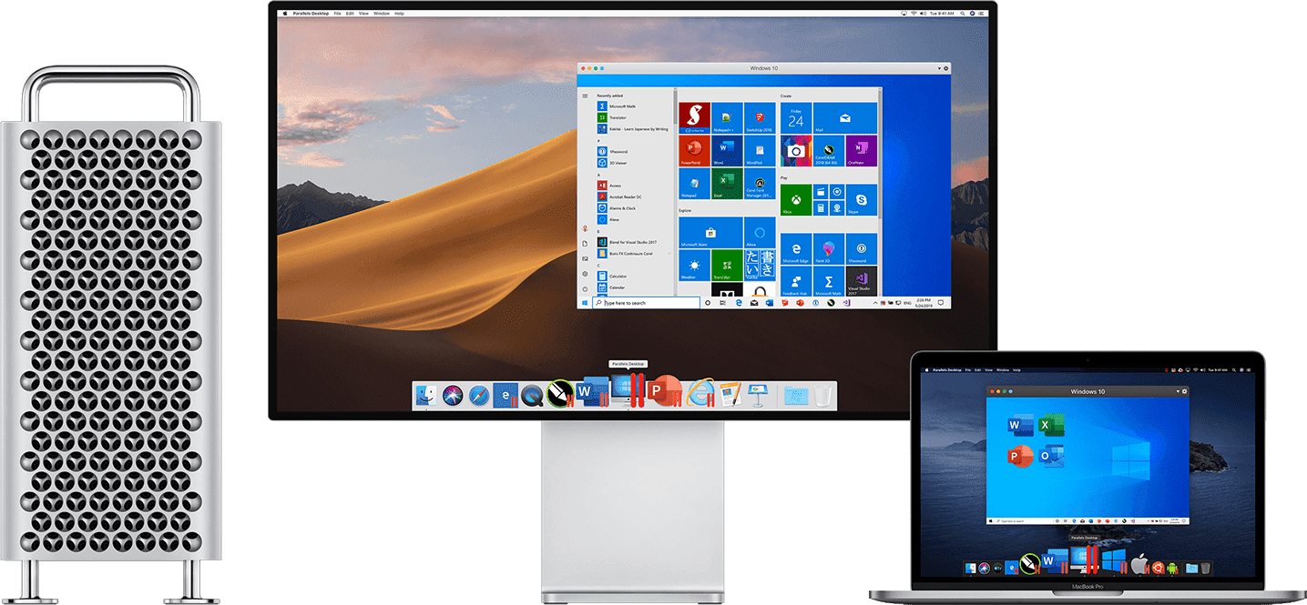Expand Boris FX Continuum Corel folder
The image size is (1307, 605).
(x=634, y=253)
